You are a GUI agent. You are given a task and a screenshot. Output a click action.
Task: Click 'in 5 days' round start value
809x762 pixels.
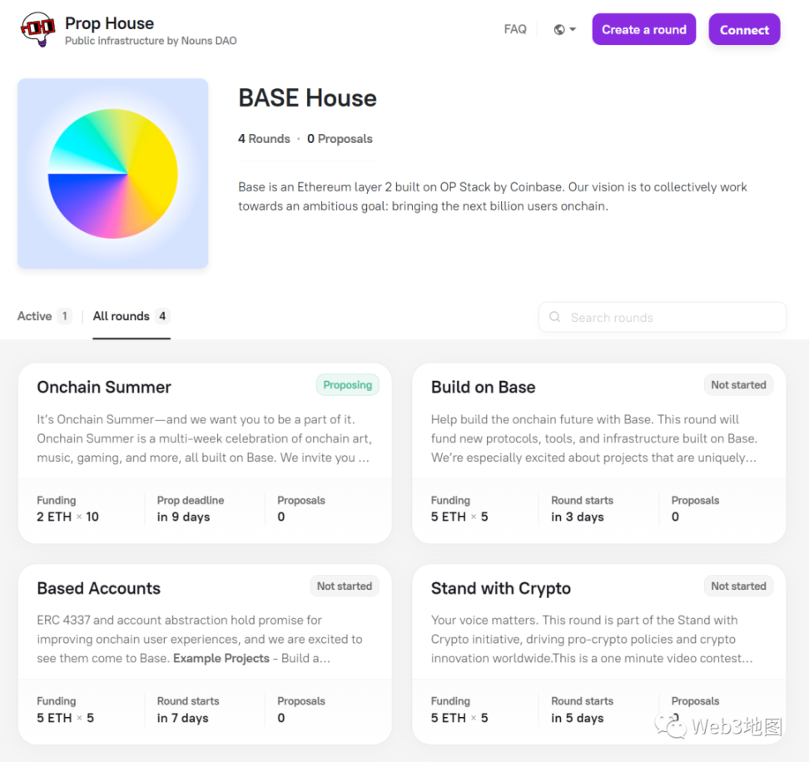(578, 718)
